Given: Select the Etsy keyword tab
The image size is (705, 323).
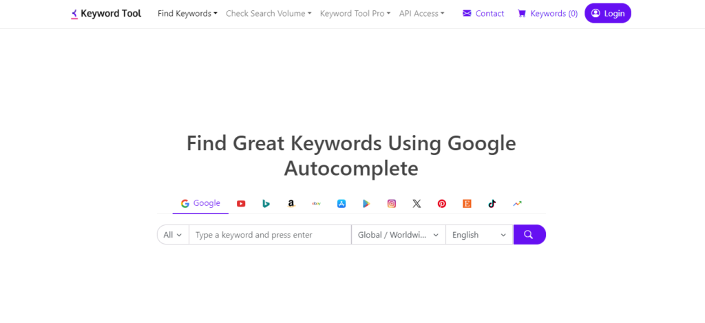Looking at the screenshot, I should [467, 204].
